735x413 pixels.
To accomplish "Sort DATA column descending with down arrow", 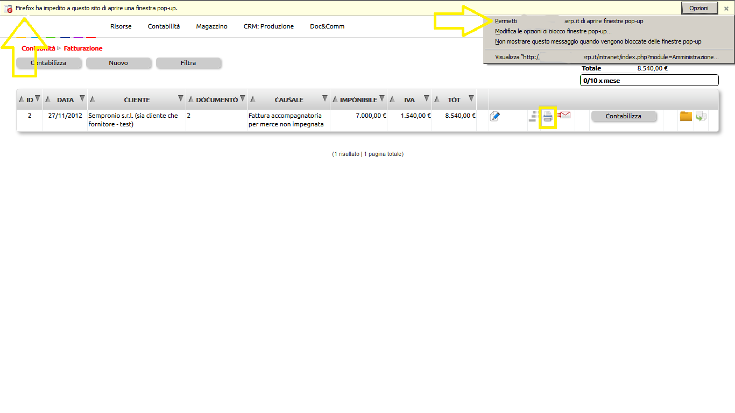I will coord(82,98).
